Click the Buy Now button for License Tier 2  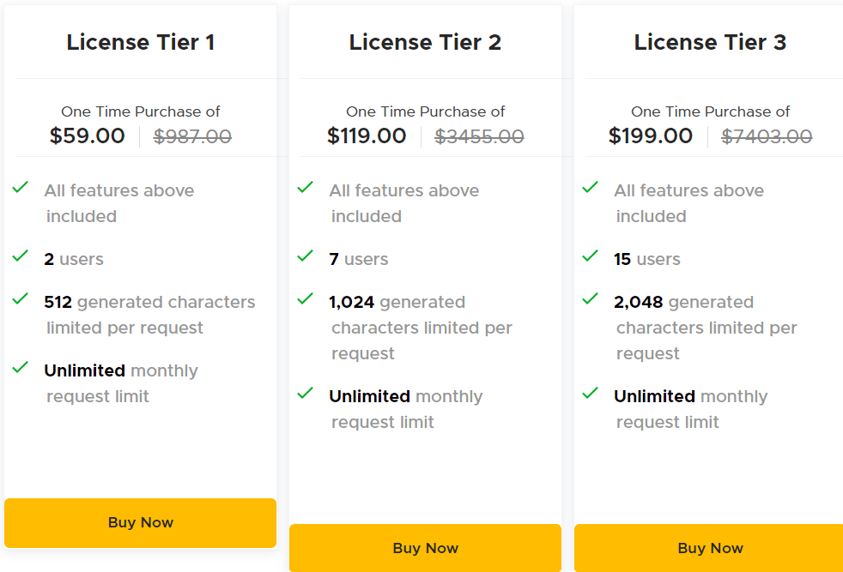(425, 548)
